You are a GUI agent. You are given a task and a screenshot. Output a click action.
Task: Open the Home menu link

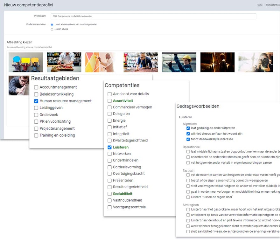point(259,5)
